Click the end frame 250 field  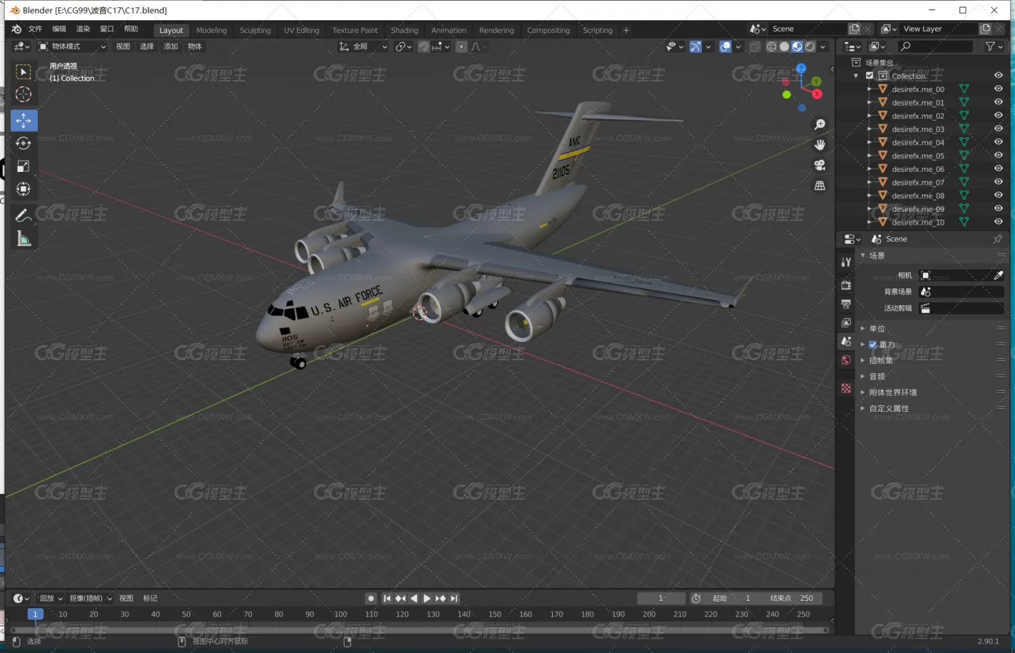tap(792, 598)
